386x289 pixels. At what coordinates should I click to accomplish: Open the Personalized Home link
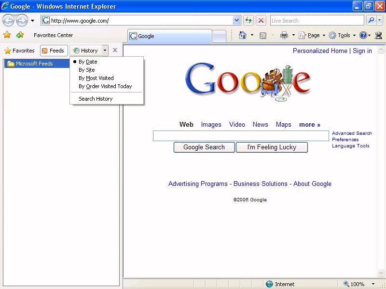pyautogui.click(x=320, y=51)
